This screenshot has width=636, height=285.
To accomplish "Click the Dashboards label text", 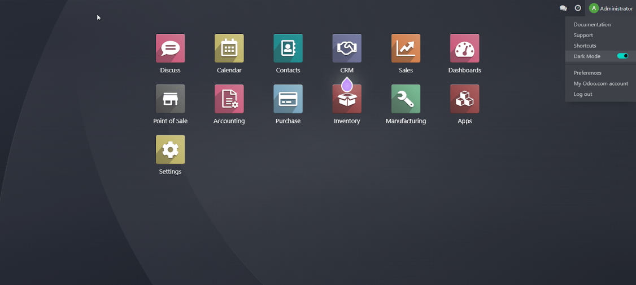I will 464,70.
